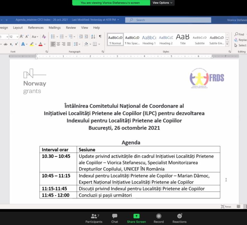Insert a numbered list
The width and height of the screenshot is (247, 225).
pyautogui.click(x=62, y=37)
